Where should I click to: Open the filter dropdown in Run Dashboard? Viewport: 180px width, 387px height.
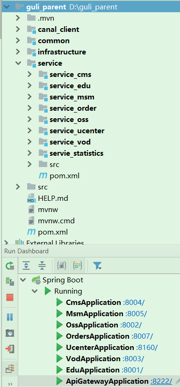click(x=97, y=266)
